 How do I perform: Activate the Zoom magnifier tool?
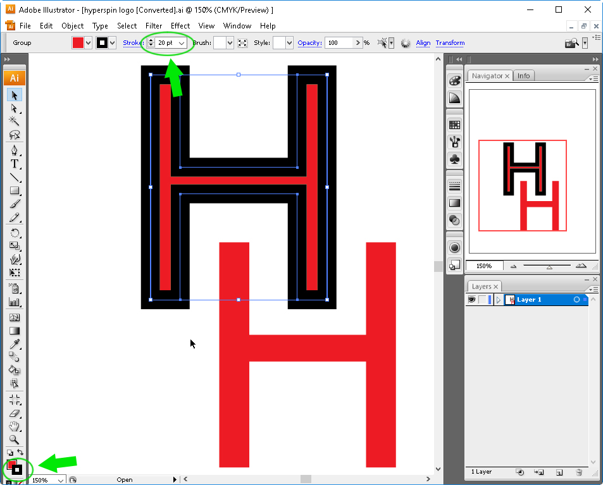pos(14,439)
